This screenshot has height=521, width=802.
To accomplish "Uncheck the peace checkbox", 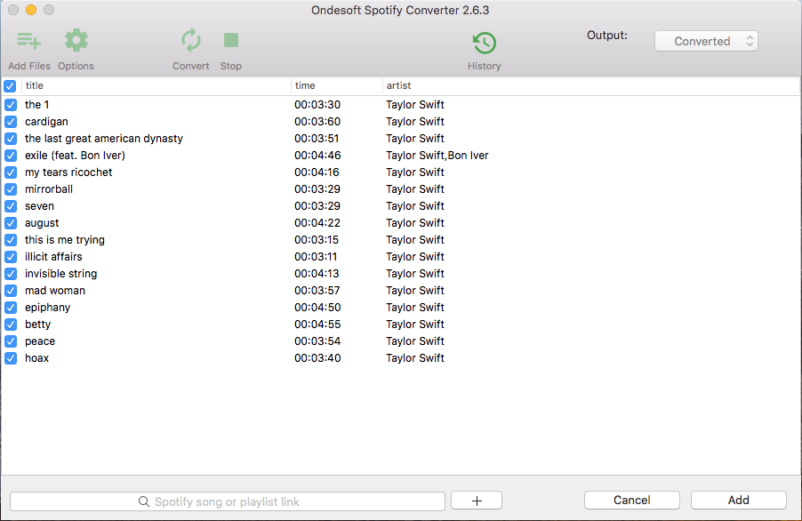I will click(x=11, y=341).
